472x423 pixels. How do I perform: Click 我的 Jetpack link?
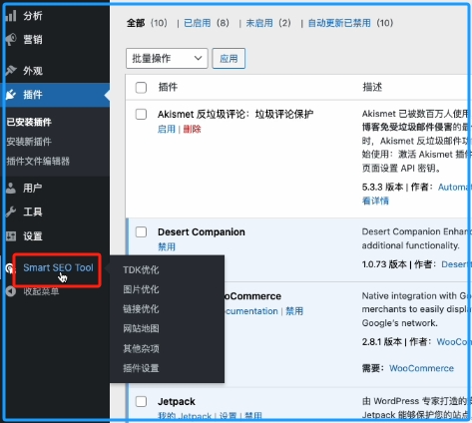click(185, 416)
